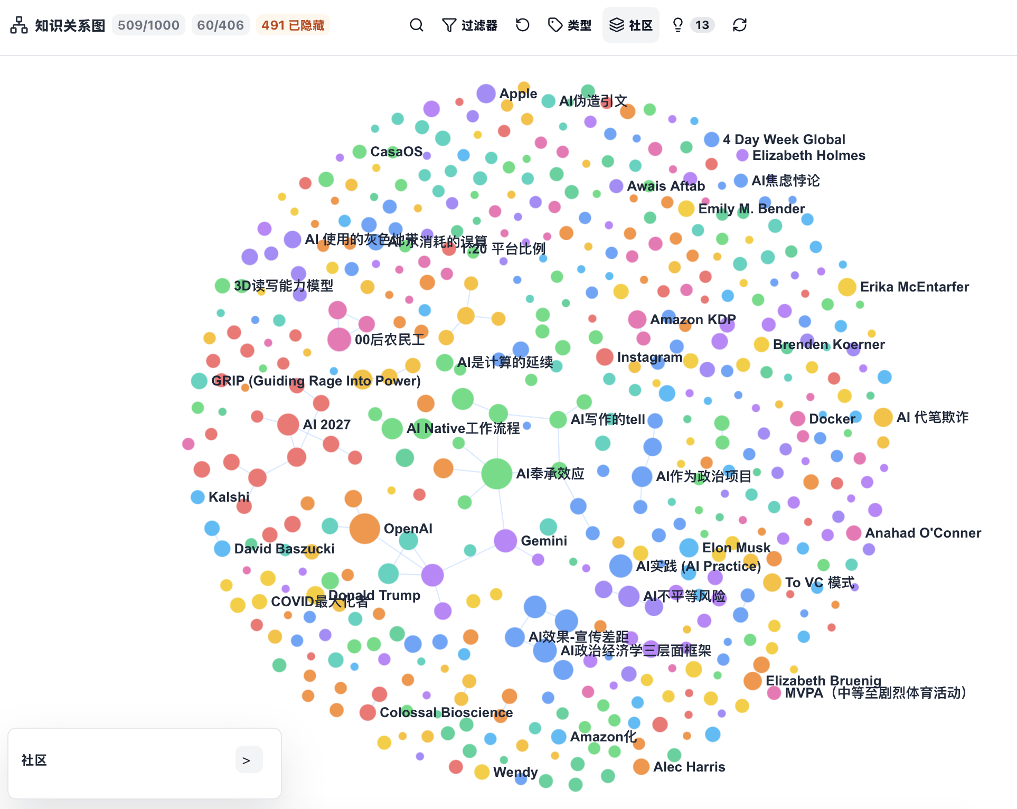Select the AI不平等风险 node
This screenshot has height=809, width=1017.
click(x=628, y=596)
